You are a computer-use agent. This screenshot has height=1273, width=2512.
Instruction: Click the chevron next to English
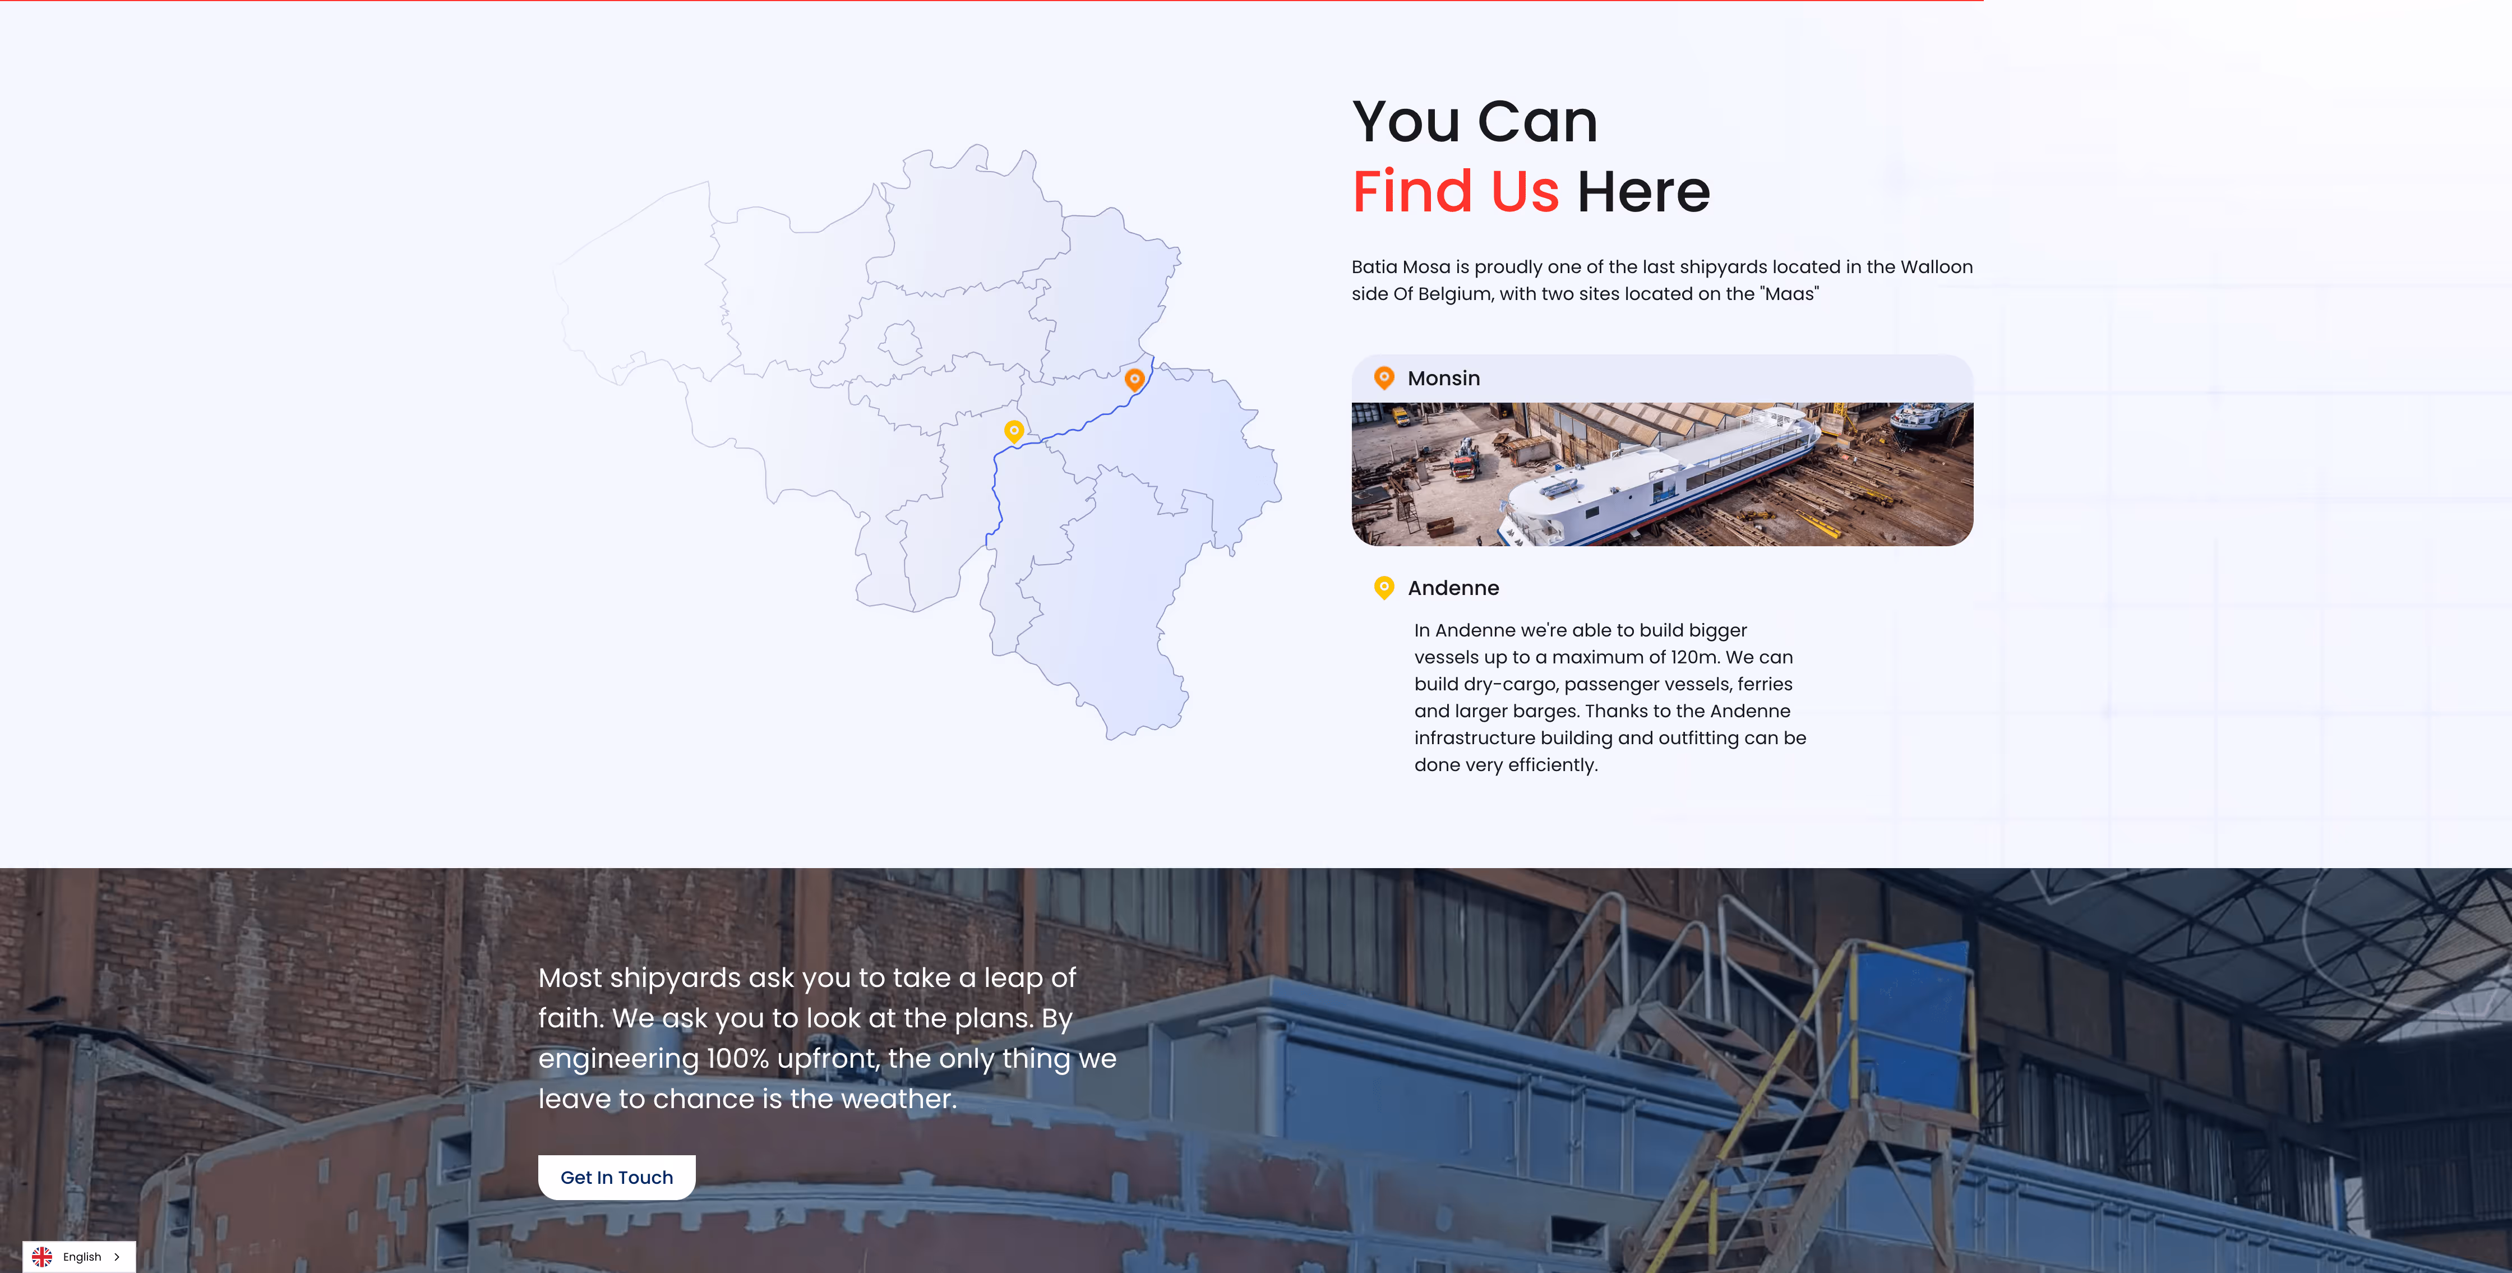tap(117, 1256)
